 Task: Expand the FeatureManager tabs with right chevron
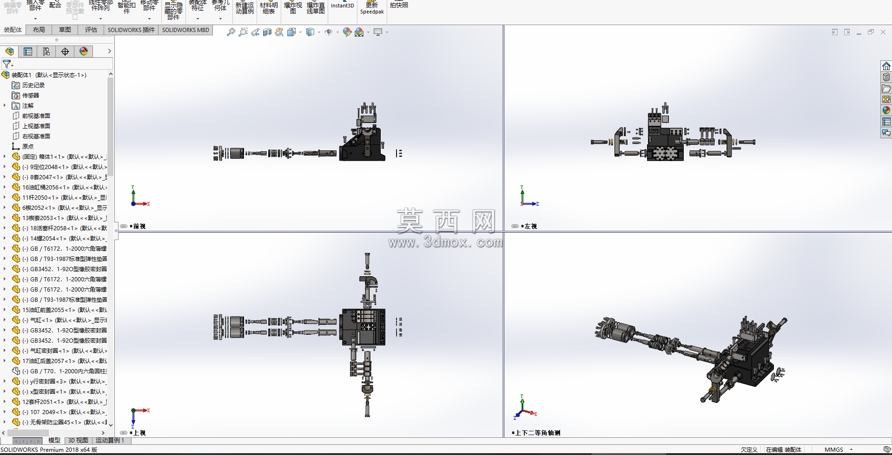point(109,52)
